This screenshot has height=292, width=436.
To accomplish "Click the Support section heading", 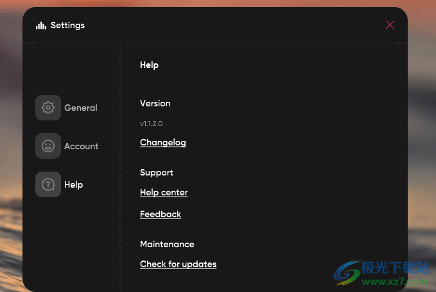I will click(x=157, y=172).
